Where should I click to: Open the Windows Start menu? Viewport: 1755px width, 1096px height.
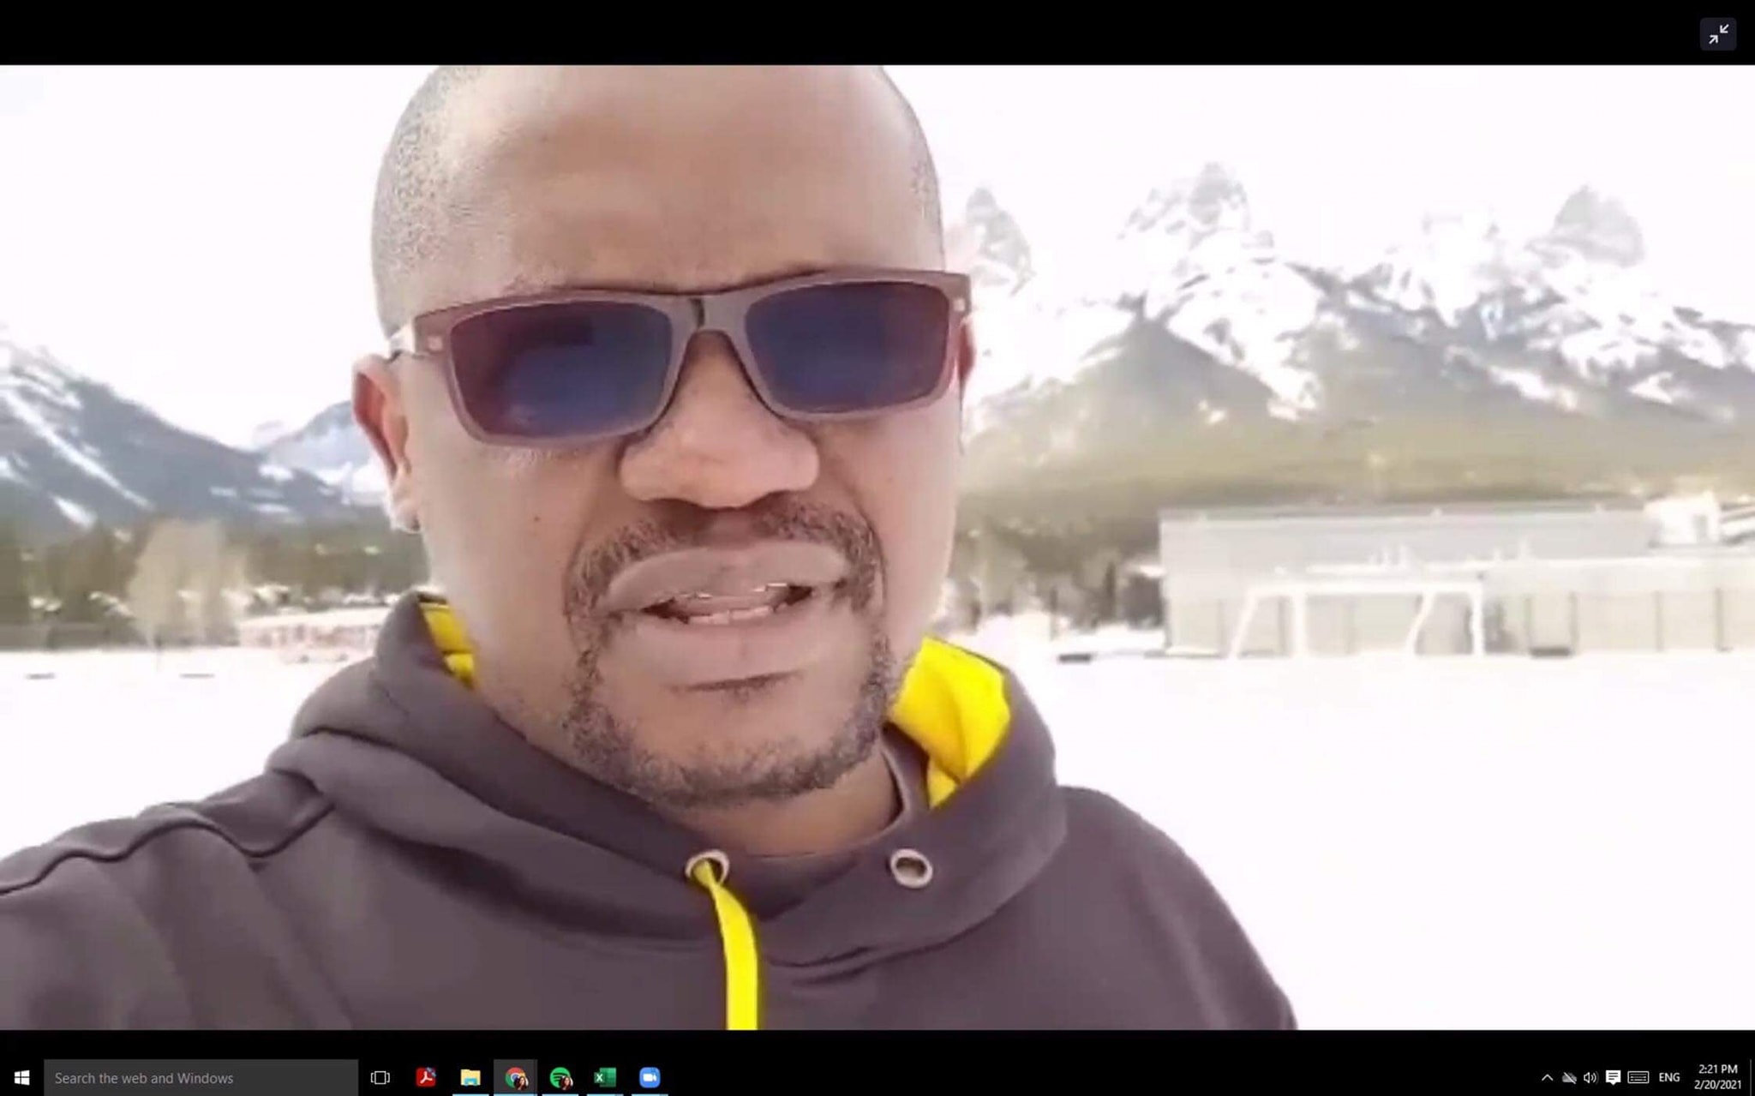22,1077
